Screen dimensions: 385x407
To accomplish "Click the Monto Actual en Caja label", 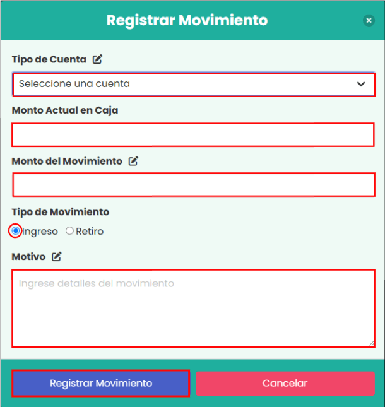I will (x=64, y=110).
